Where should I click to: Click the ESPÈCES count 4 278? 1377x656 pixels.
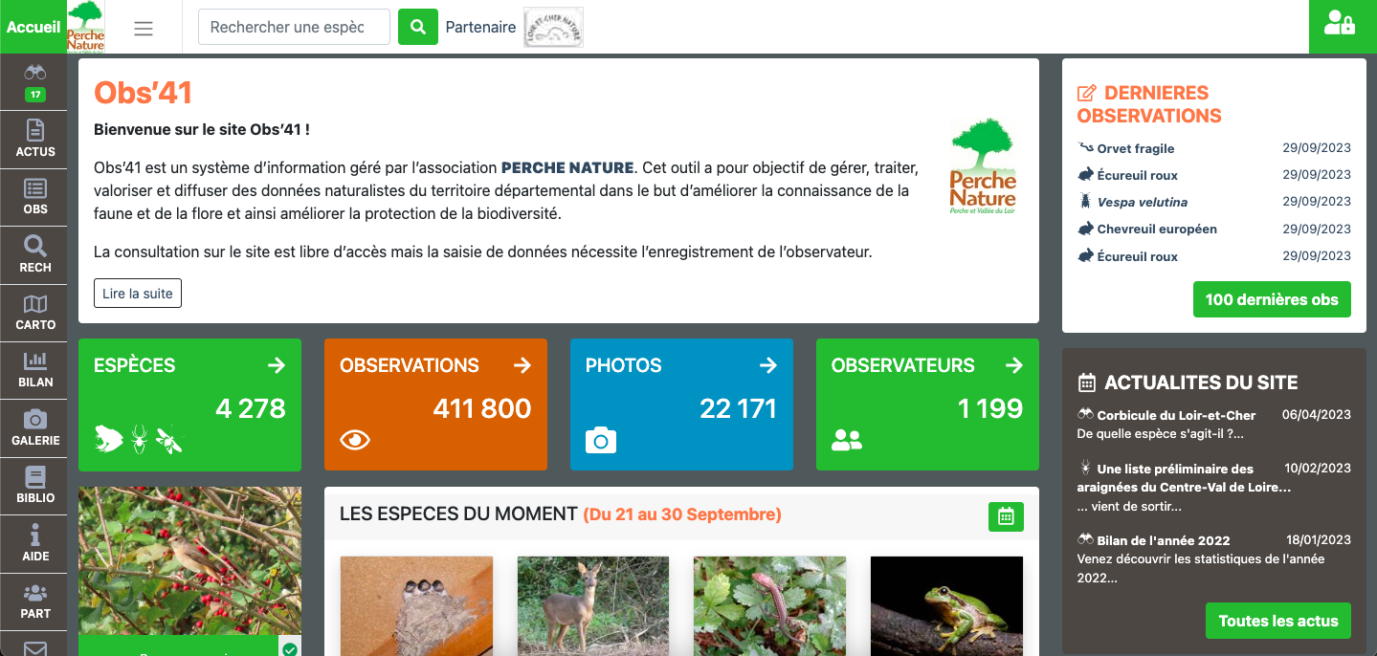point(251,408)
